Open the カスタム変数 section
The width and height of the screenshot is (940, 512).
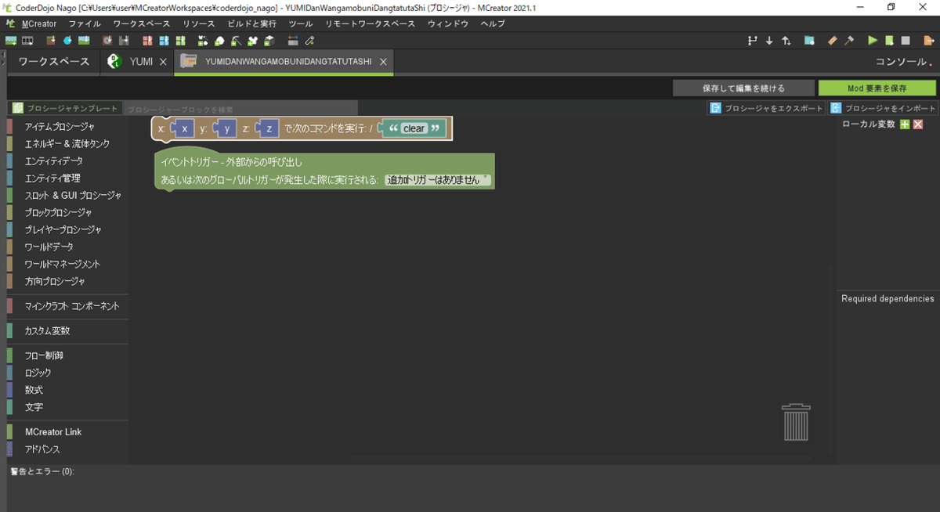pyautogui.click(x=45, y=330)
